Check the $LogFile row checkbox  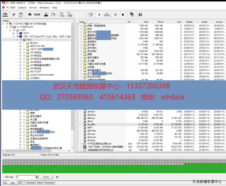coord(81,124)
